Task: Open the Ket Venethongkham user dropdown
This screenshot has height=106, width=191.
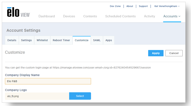Action: 167,6
